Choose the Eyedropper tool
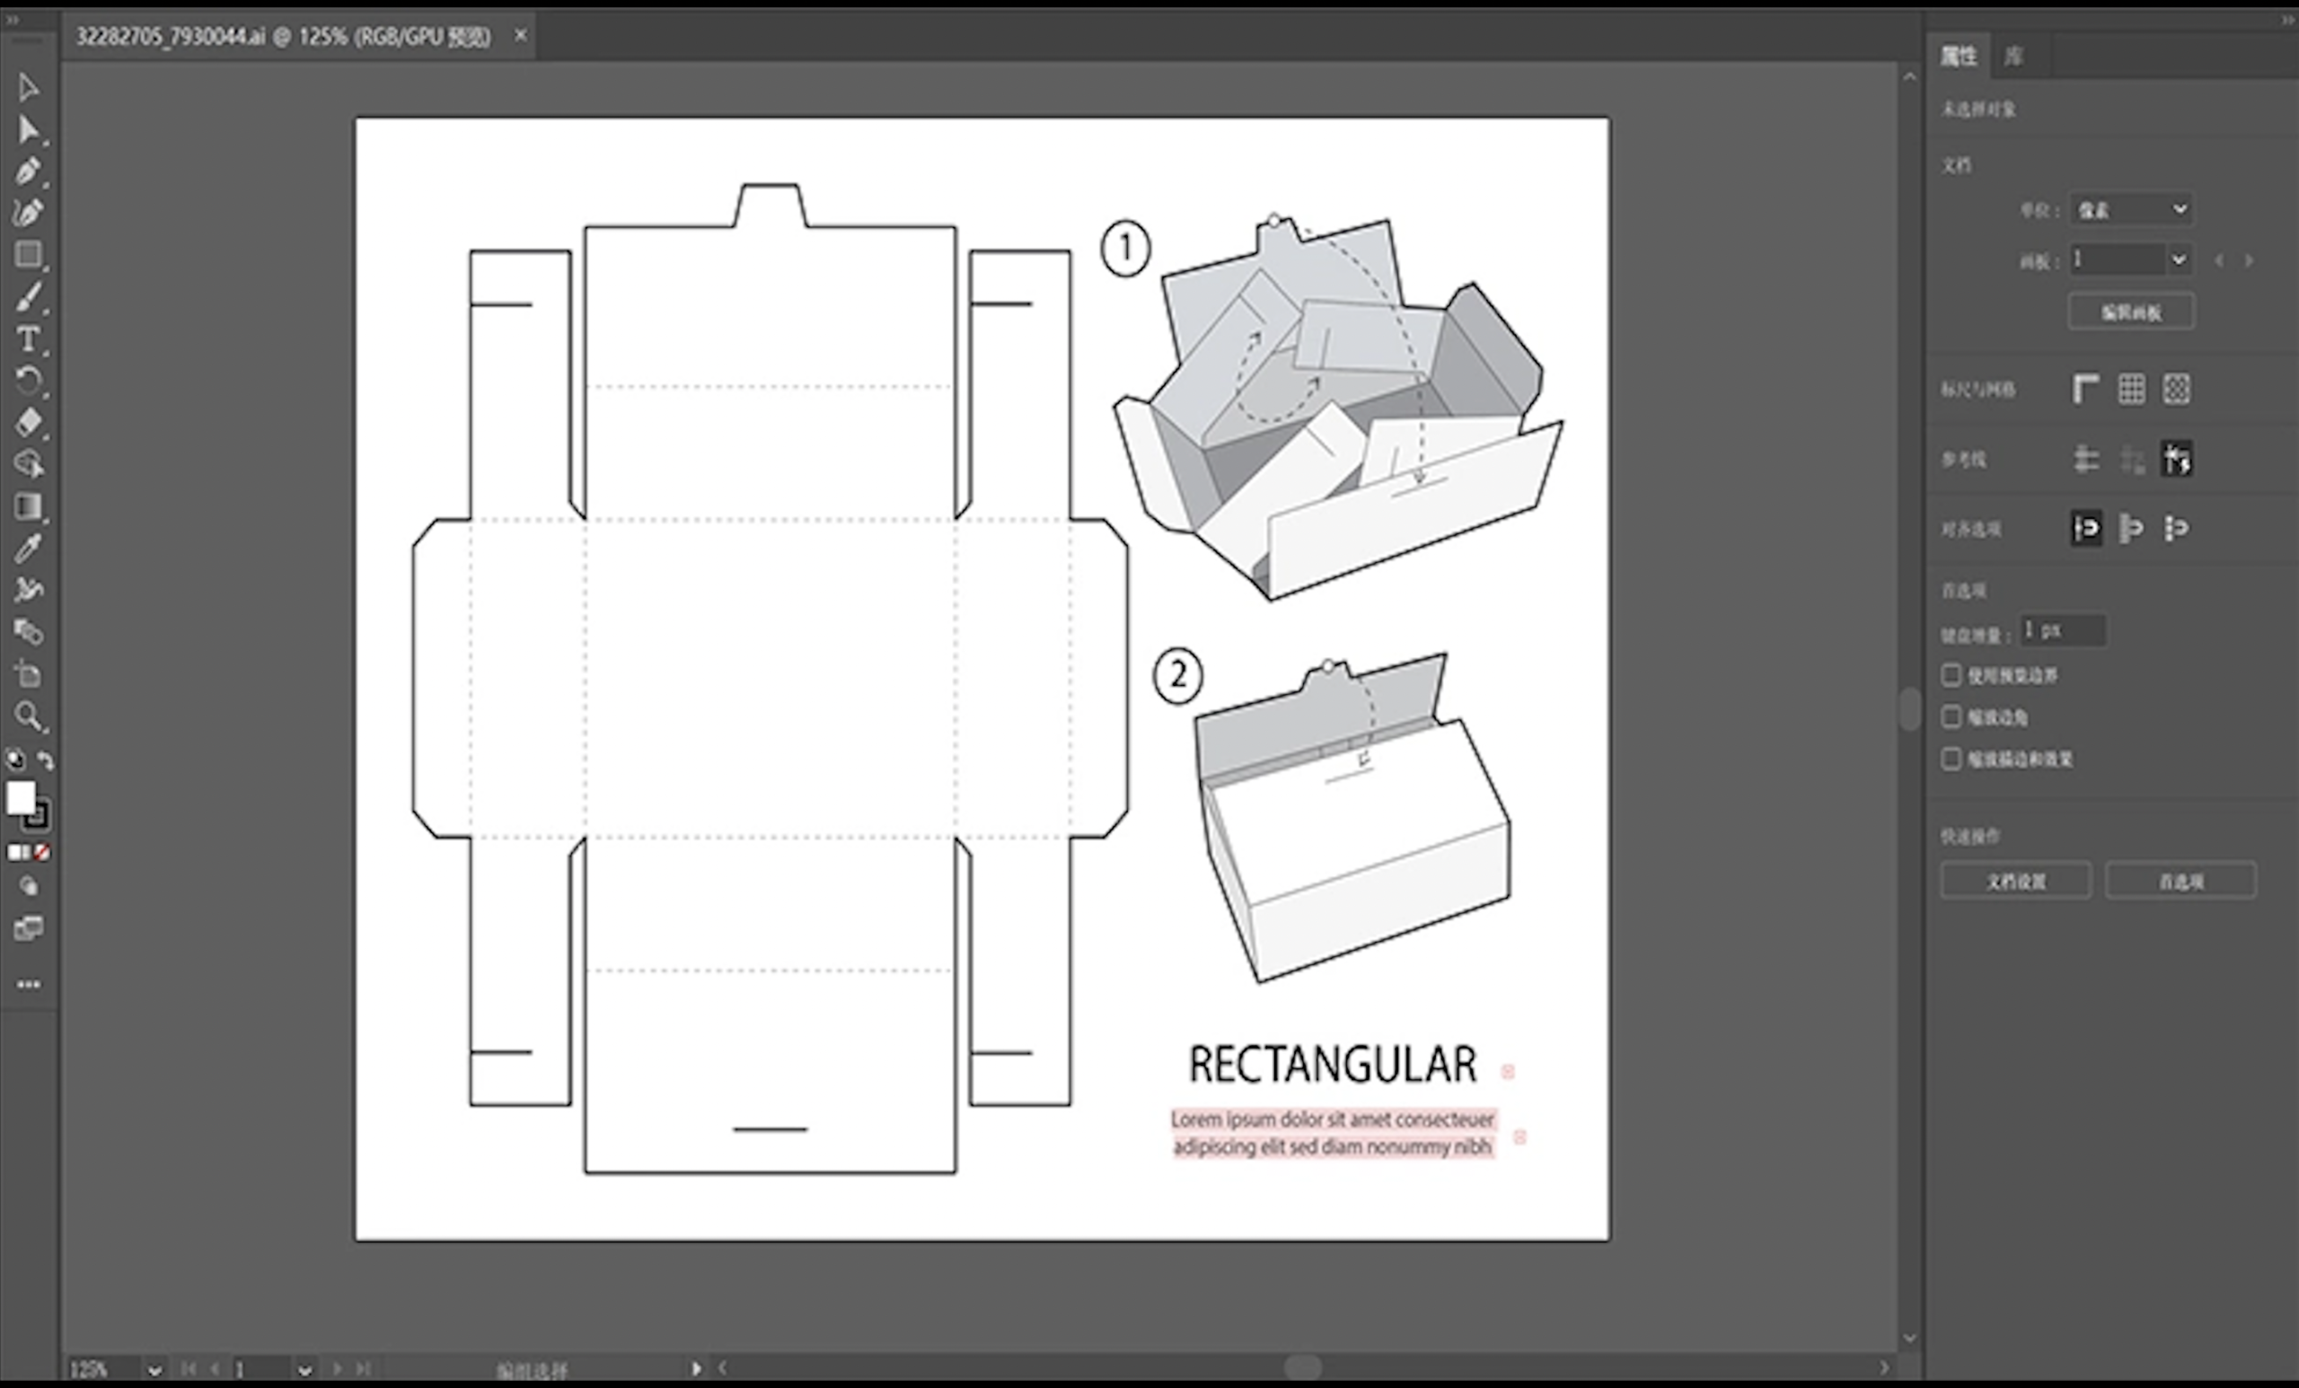 pos(27,549)
